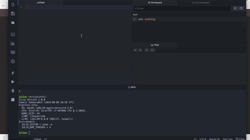Click back arrow in background browser window
The image size is (250, 140).
(3, 6)
